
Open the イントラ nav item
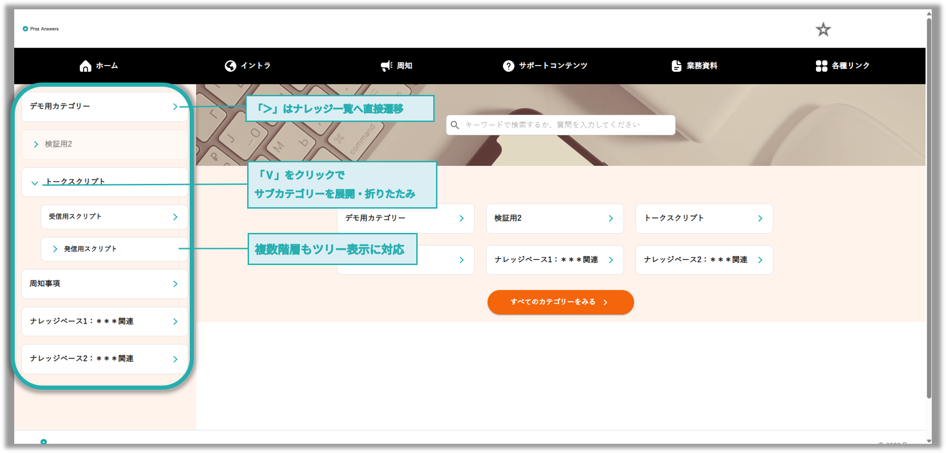248,66
